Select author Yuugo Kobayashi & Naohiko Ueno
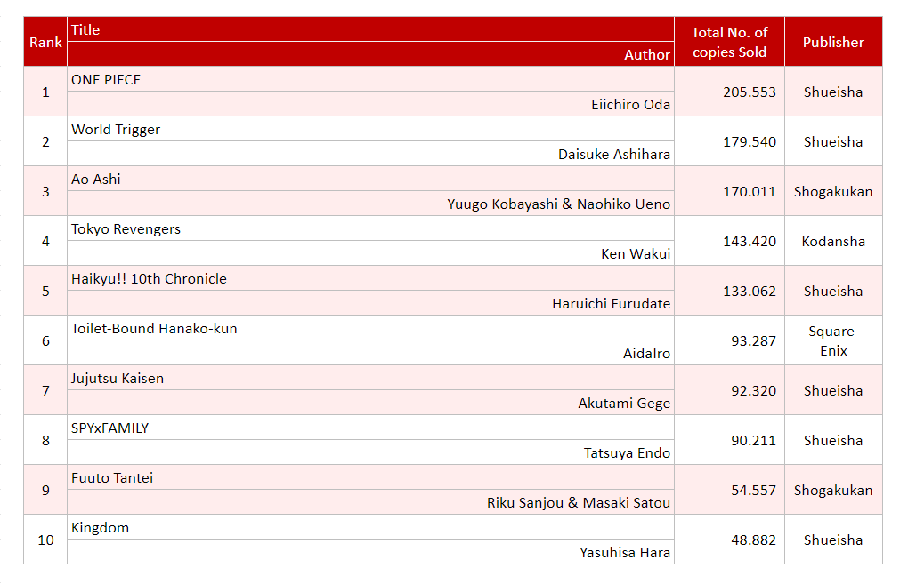The height and width of the screenshot is (584, 900). tap(562, 204)
